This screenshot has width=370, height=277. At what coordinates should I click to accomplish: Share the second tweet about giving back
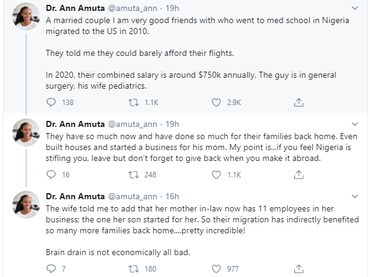coord(298,174)
